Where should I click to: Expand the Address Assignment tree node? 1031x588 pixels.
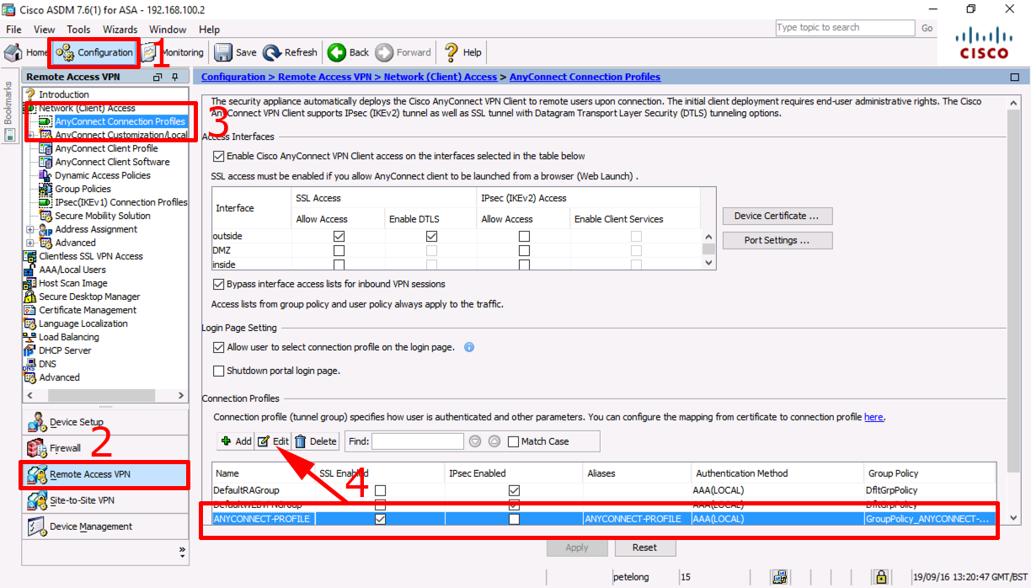pyautogui.click(x=30, y=229)
